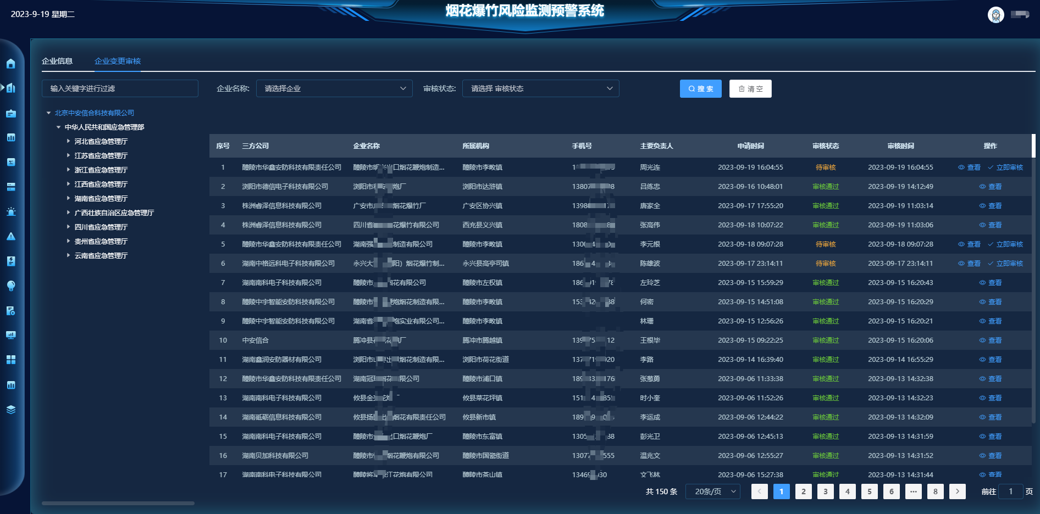Go to next page arrow
The image size is (1040, 514).
[958, 491]
